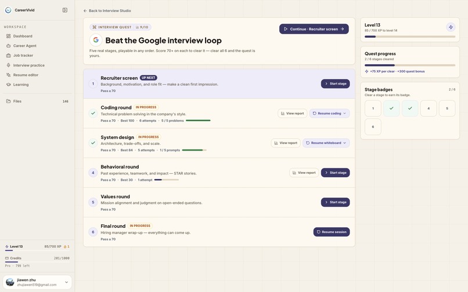
Task: Expand the Resume coding dropdown chevron
Action: point(345,113)
